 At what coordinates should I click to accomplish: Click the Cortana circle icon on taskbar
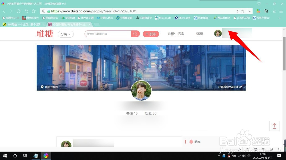[x=15, y=156]
